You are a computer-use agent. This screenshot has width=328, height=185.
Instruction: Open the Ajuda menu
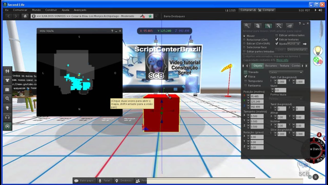click(66, 10)
